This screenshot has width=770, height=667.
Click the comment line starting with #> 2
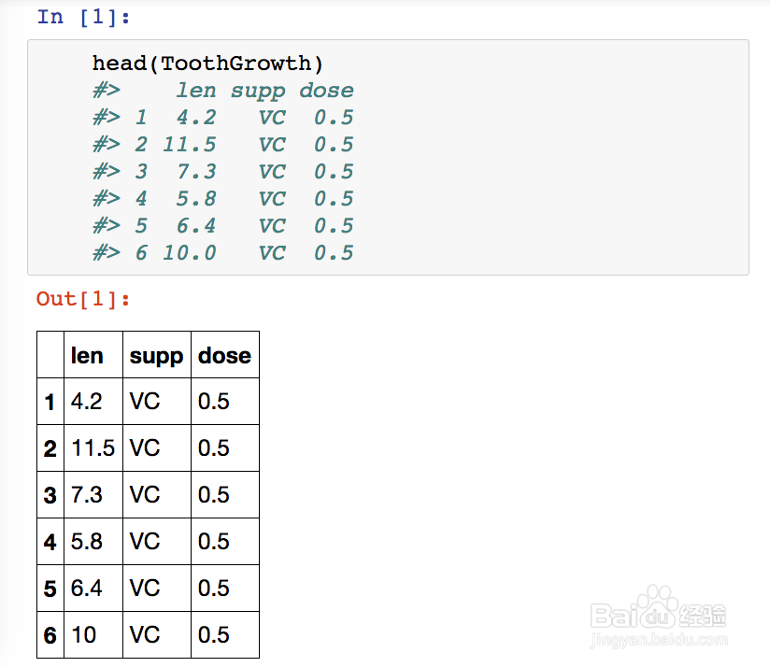coord(222,145)
